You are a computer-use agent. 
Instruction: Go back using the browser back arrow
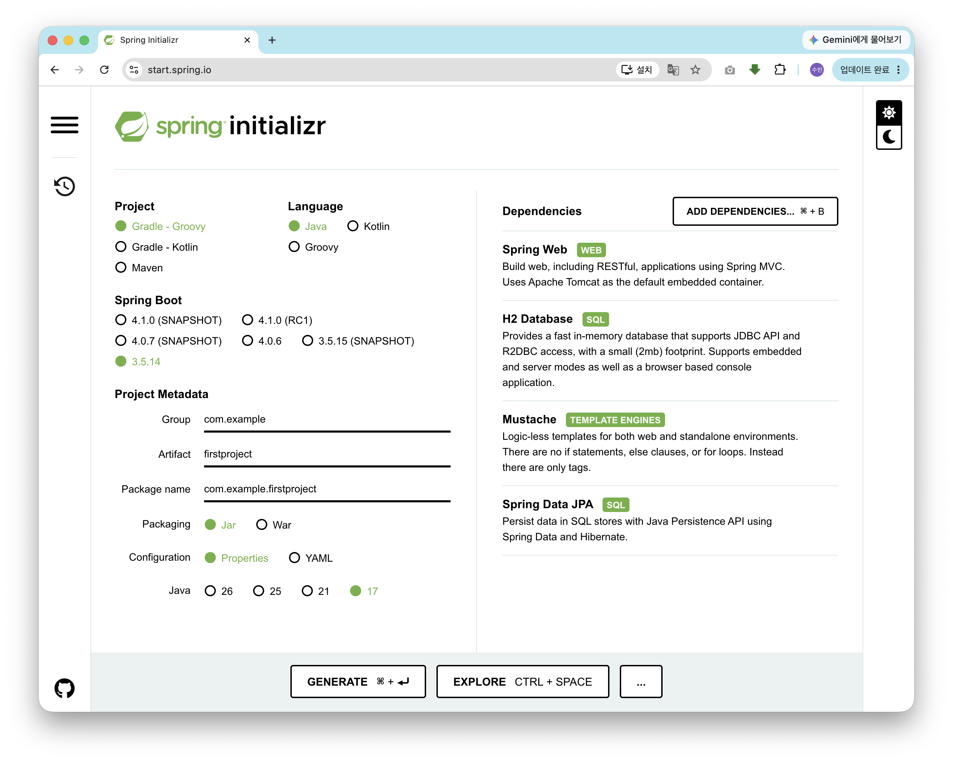point(55,70)
